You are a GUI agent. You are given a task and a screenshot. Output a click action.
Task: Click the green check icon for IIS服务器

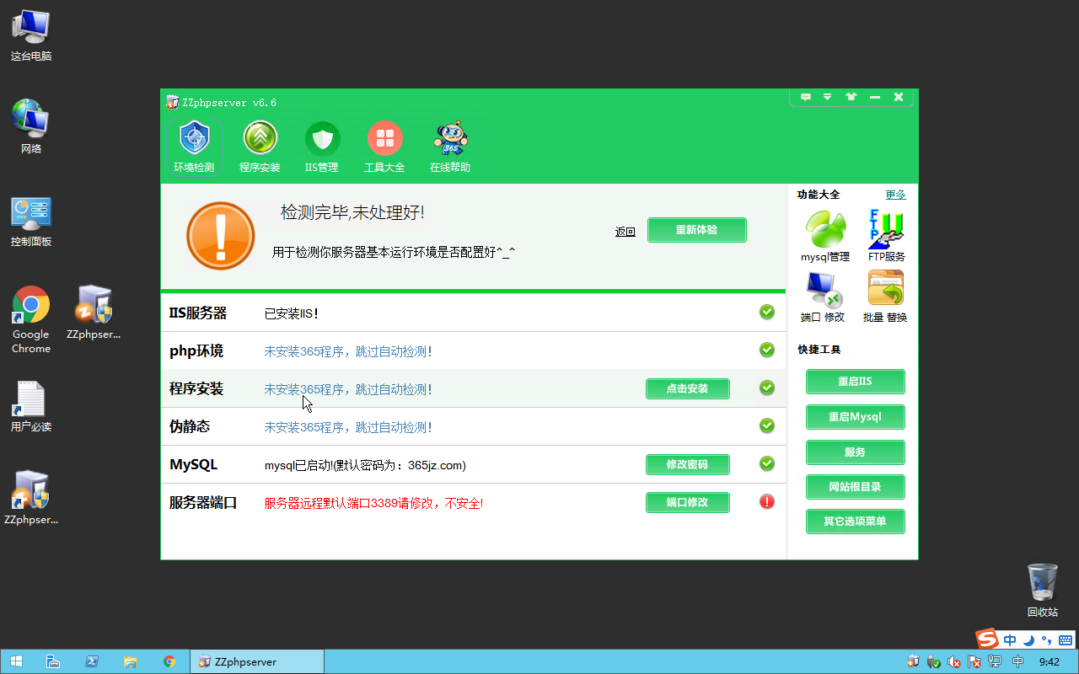767,313
